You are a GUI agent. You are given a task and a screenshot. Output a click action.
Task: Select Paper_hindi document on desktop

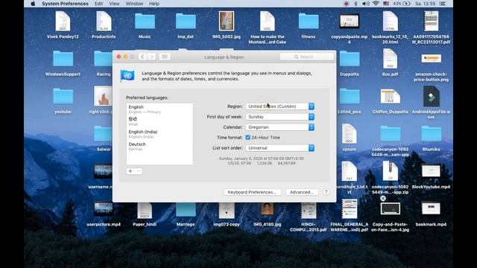coord(145,210)
